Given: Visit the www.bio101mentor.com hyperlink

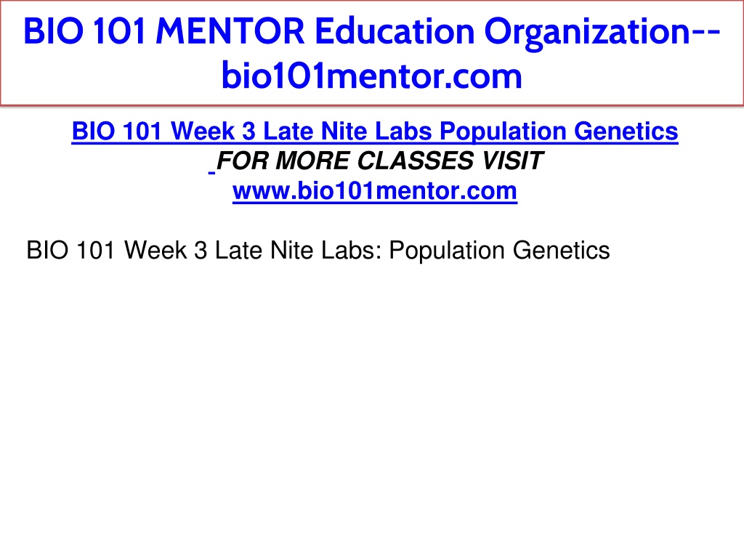Looking at the screenshot, I should (375, 191).
